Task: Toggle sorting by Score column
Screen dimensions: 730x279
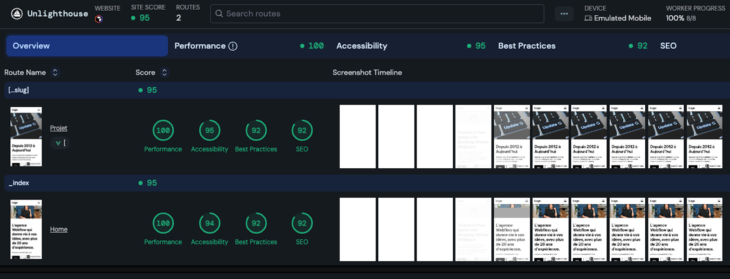Action: [x=164, y=73]
